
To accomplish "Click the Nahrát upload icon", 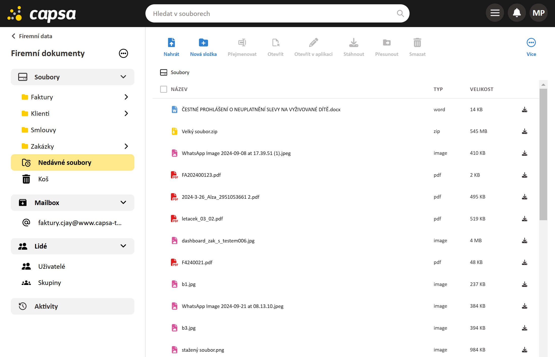I will coord(171,43).
